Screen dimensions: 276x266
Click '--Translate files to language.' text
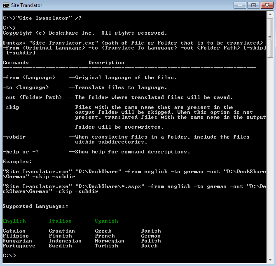point(118,87)
